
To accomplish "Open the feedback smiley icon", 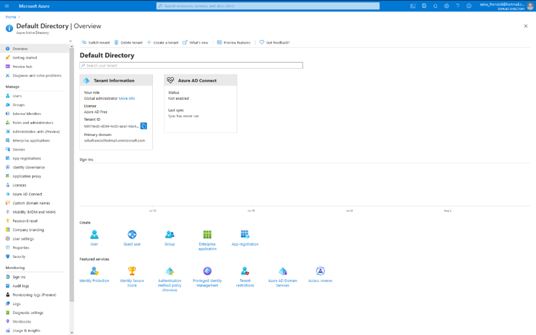I will tap(469, 6).
